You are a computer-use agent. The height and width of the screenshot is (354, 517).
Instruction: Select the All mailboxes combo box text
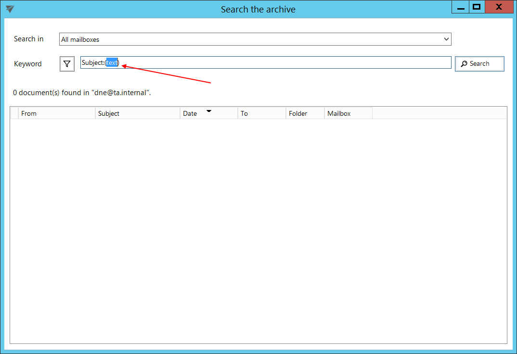(x=80, y=39)
